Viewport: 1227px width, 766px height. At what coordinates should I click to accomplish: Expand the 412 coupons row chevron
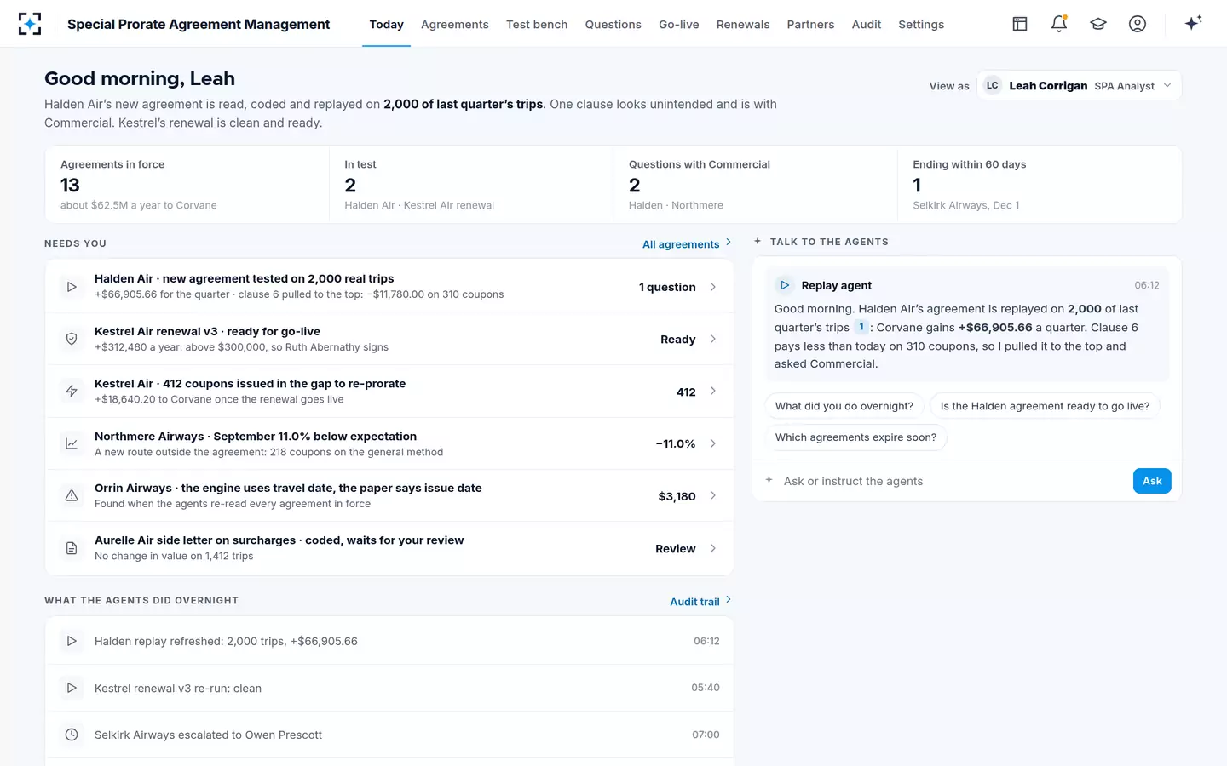pos(713,392)
